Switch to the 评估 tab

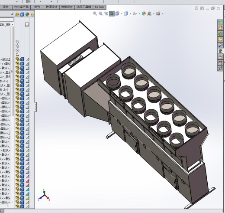[x=6, y=7]
